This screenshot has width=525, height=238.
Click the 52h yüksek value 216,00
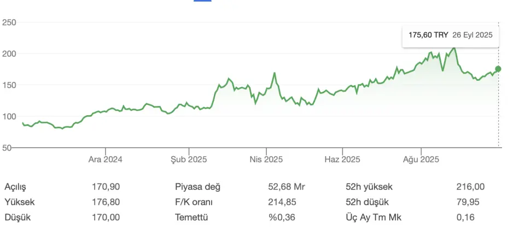[x=470, y=187]
